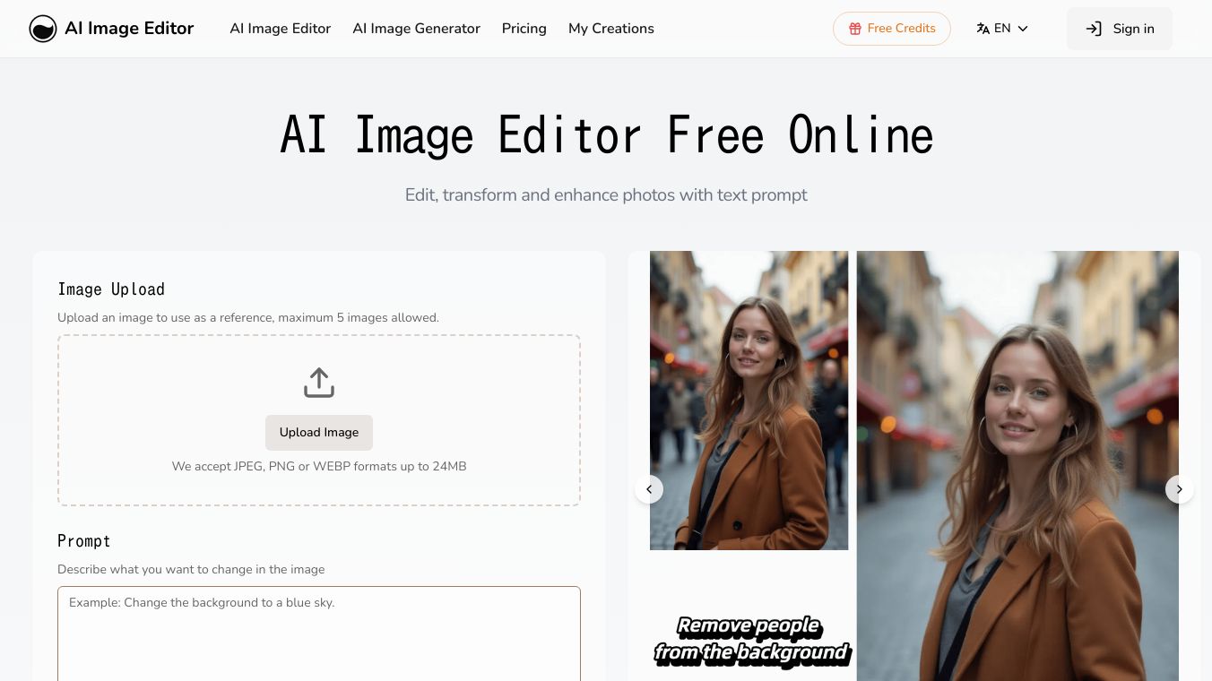Click the "Edit, transform and enhance photos" subtitle

click(x=606, y=194)
